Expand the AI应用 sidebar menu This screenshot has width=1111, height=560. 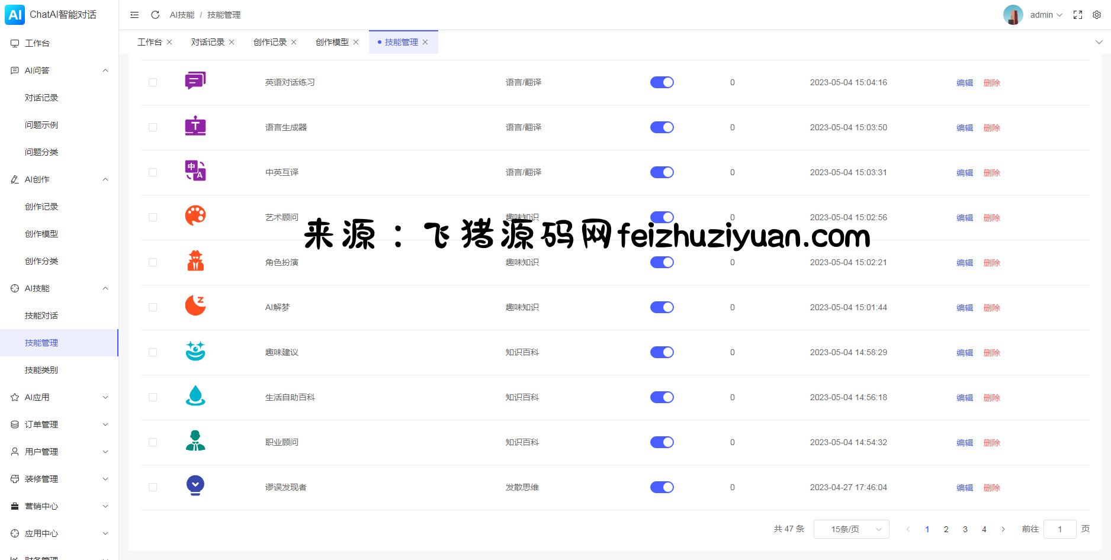(59, 397)
